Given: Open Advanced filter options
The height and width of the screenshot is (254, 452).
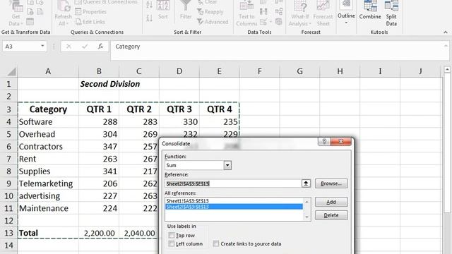Looking at the screenshot, I should 213,22.
